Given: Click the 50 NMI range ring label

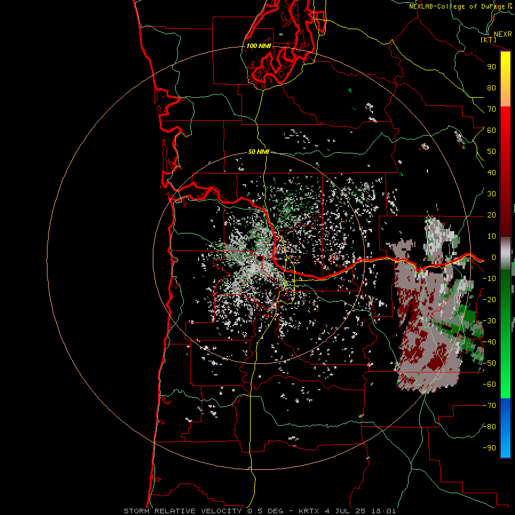Looking at the screenshot, I should (259, 152).
